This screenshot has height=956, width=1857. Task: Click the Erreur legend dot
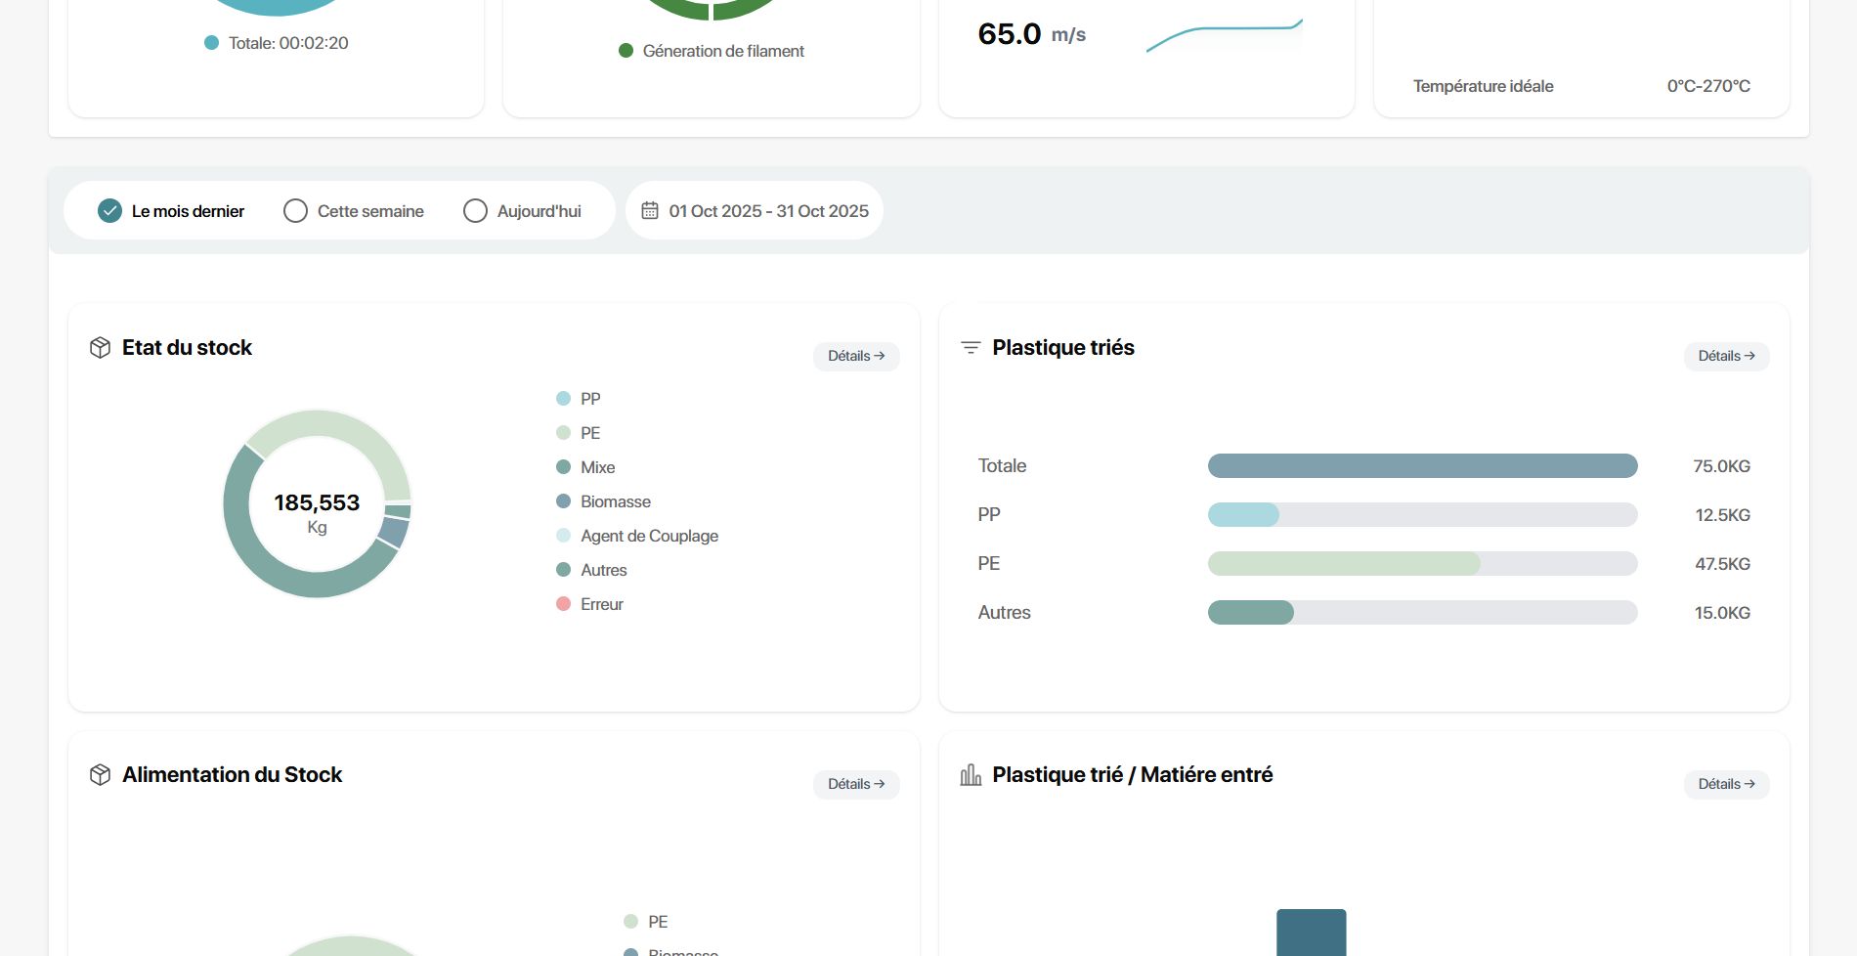(563, 604)
